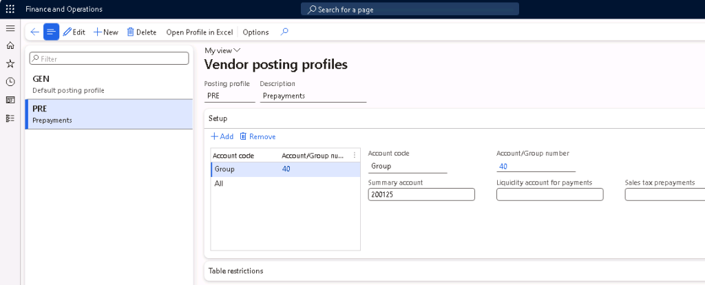The width and height of the screenshot is (705, 285).
Task: Open Modules list icon in sidebar
Action: 10,118
